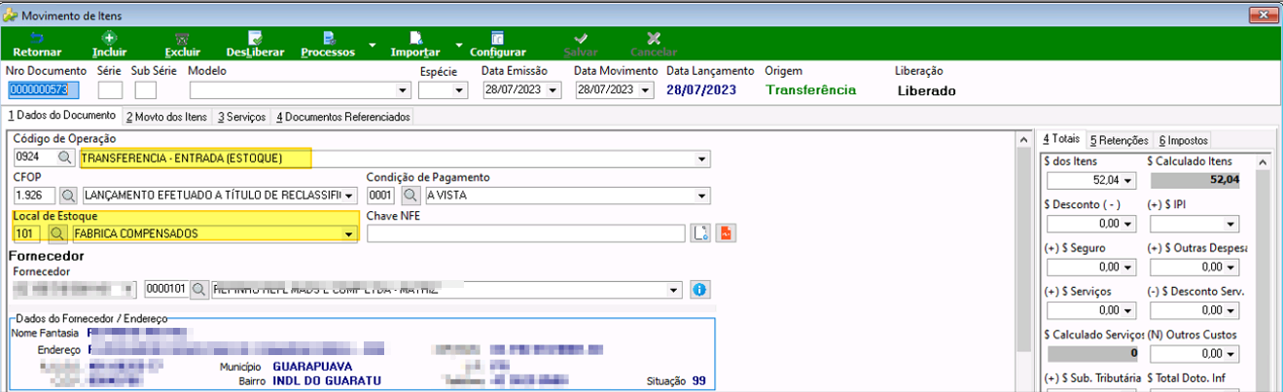Expand the CFOP description dropdown

pyautogui.click(x=350, y=196)
